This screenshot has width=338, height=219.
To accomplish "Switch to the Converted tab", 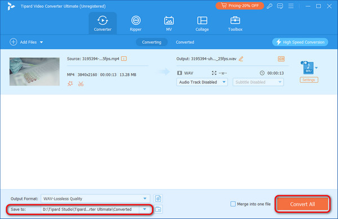I will 185,42.
